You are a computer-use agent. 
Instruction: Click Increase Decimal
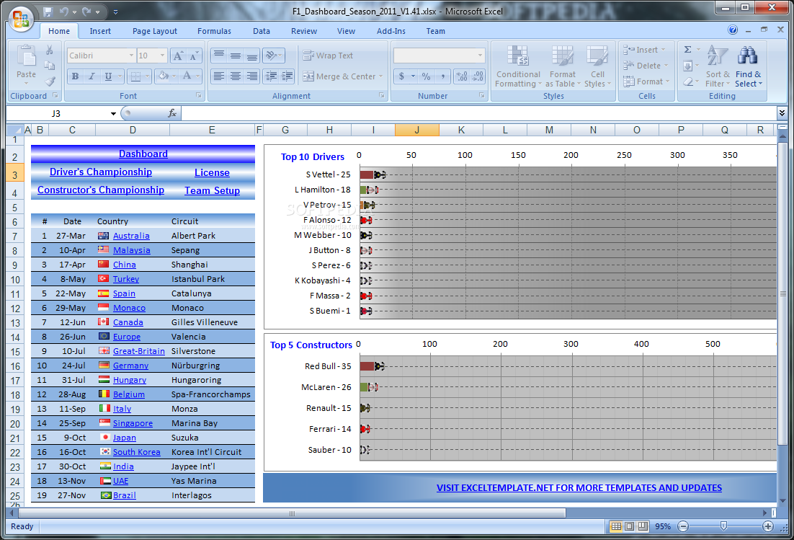point(462,76)
